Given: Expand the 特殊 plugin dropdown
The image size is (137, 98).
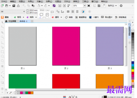Looking at the screenshot, I should 36,17.
